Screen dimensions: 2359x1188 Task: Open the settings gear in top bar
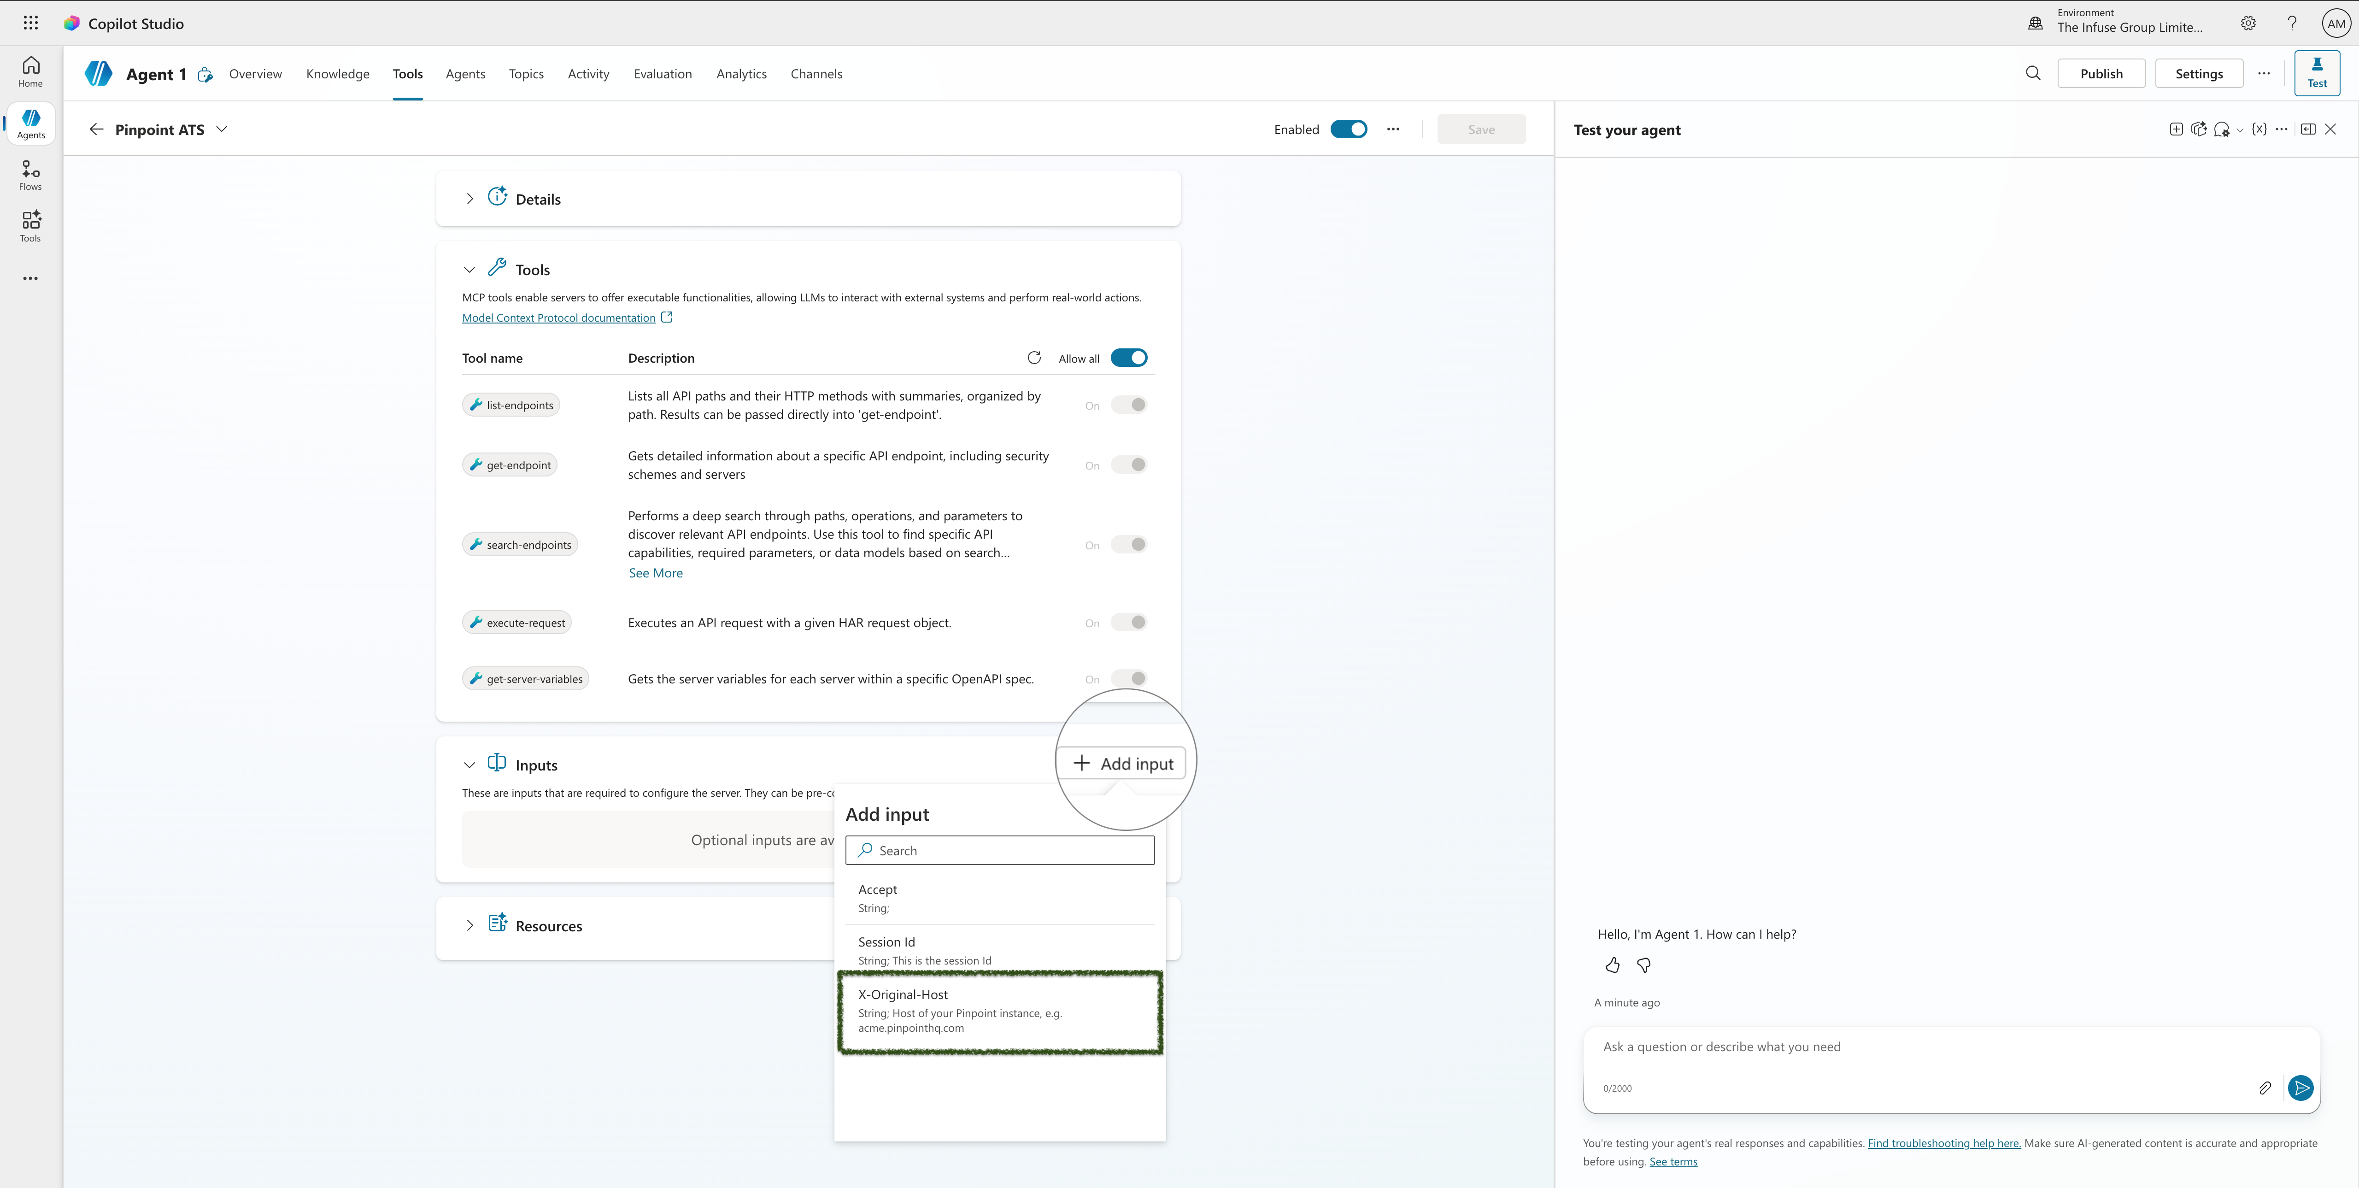2248,23
